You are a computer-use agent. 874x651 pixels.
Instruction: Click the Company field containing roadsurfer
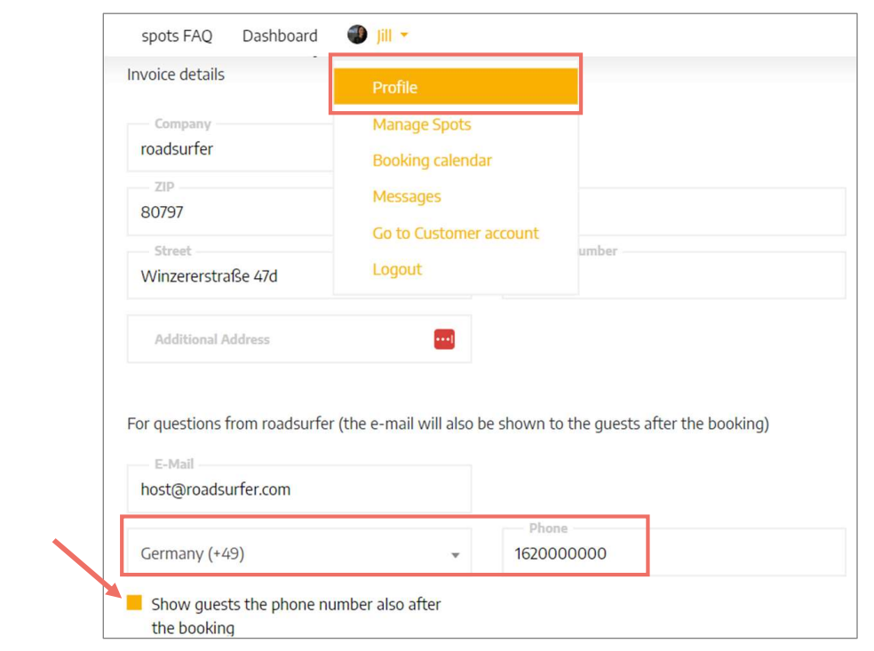pyautogui.click(x=230, y=147)
